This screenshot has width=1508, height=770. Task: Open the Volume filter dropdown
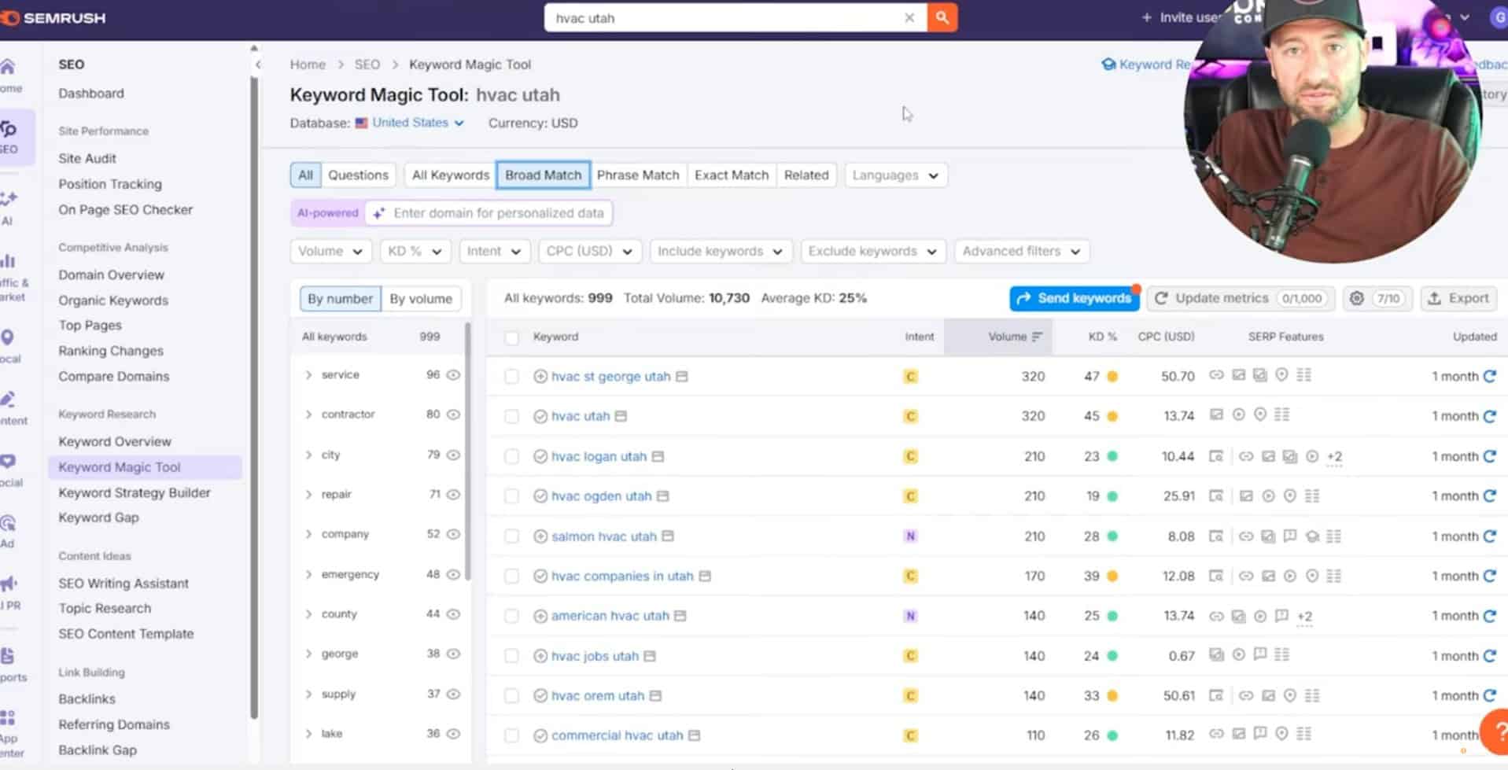point(330,251)
